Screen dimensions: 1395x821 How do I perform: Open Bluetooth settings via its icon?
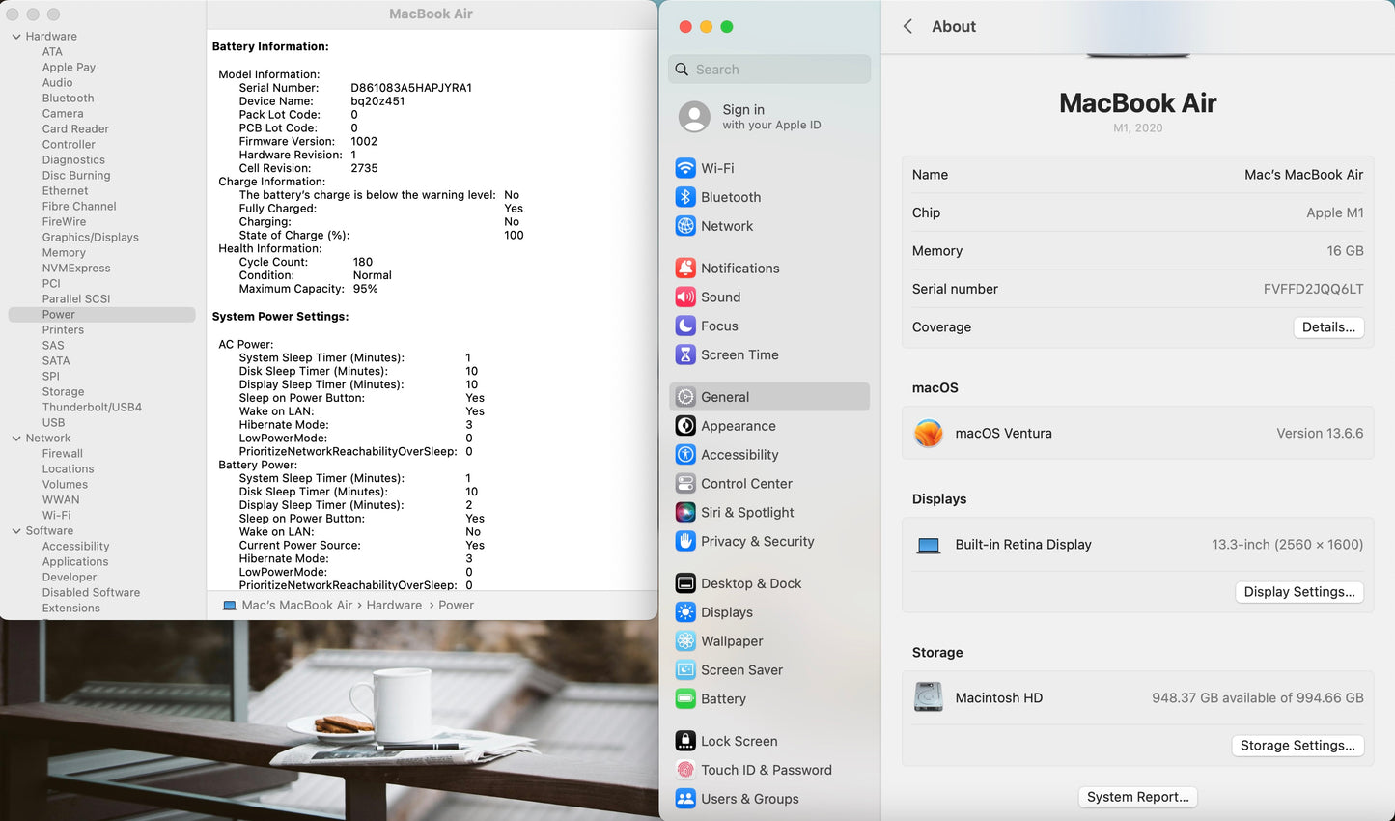[685, 197]
